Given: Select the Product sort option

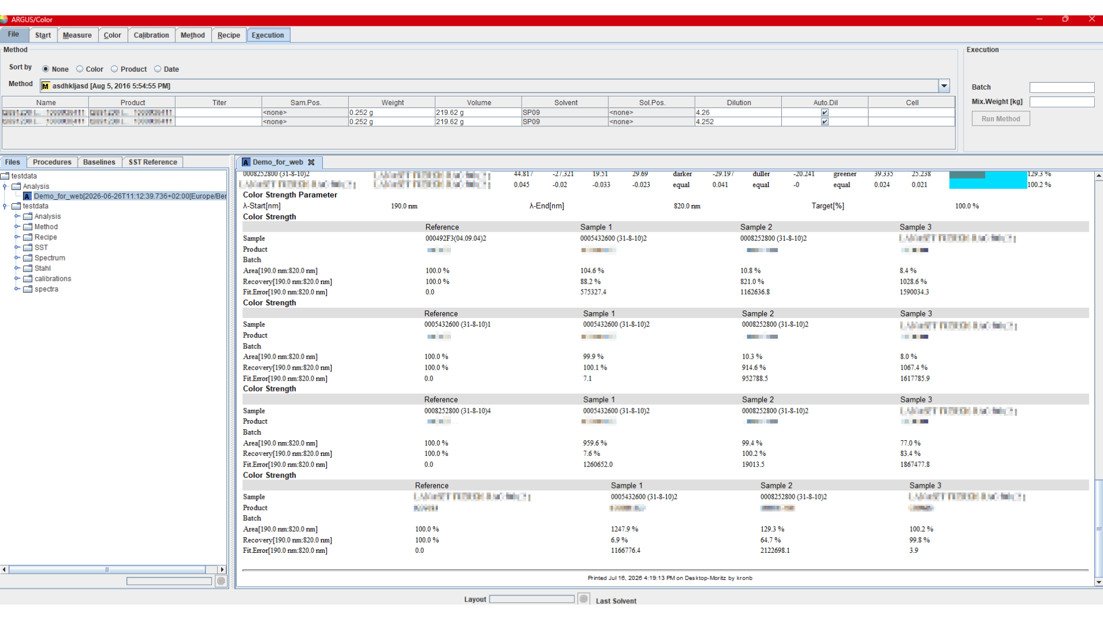Looking at the screenshot, I should (x=114, y=69).
